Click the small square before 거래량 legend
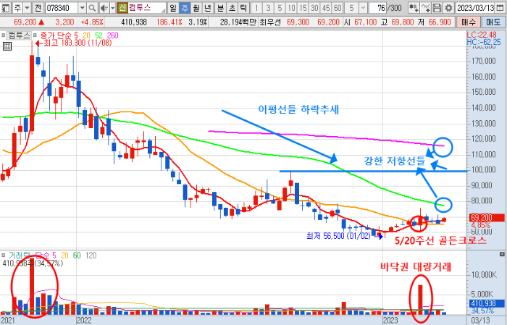This screenshot has height=325, width=507. click(x=3, y=256)
